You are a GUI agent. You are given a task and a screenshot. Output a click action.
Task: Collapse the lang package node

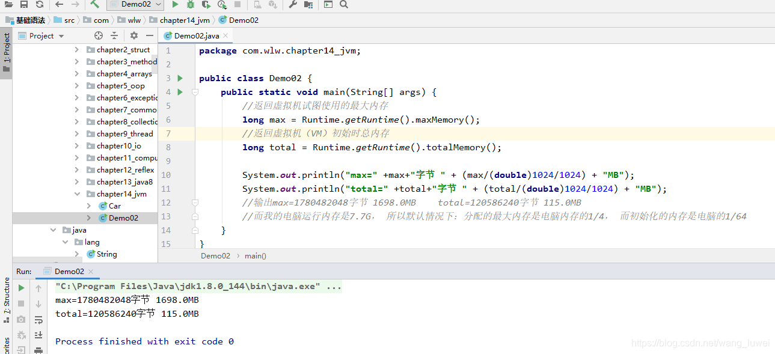[x=65, y=242]
